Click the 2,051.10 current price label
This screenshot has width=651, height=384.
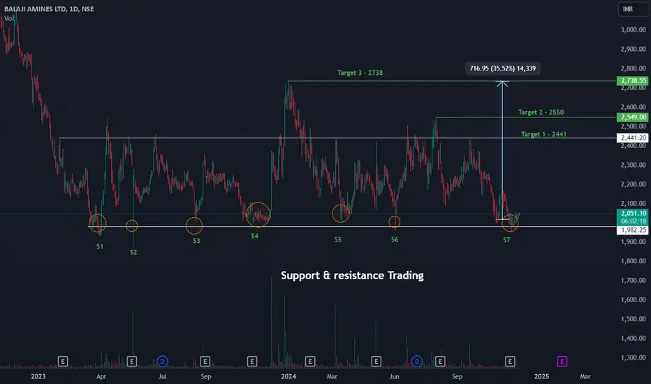click(633, 213)
